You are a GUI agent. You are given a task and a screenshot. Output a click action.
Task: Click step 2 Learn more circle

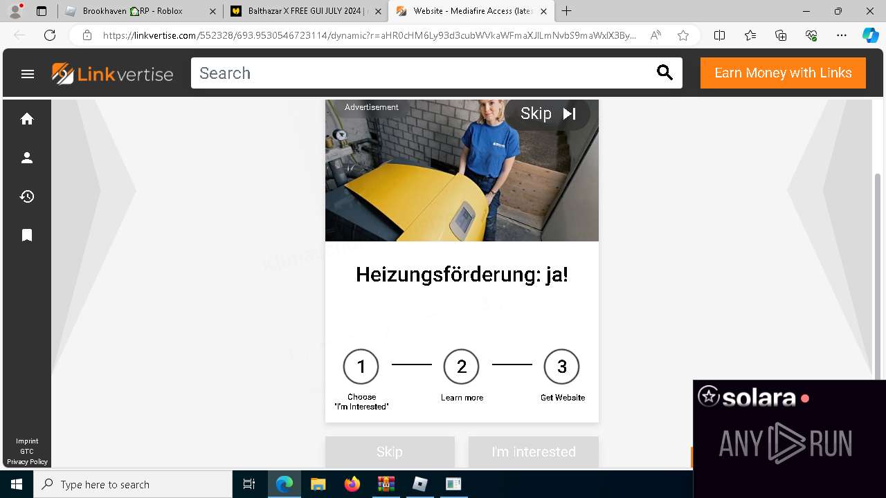click(x=462, y=367)
